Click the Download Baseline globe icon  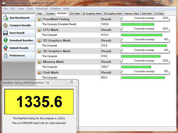[5, 40]
